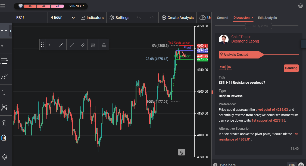Open chart Settings

click(119, 18)
